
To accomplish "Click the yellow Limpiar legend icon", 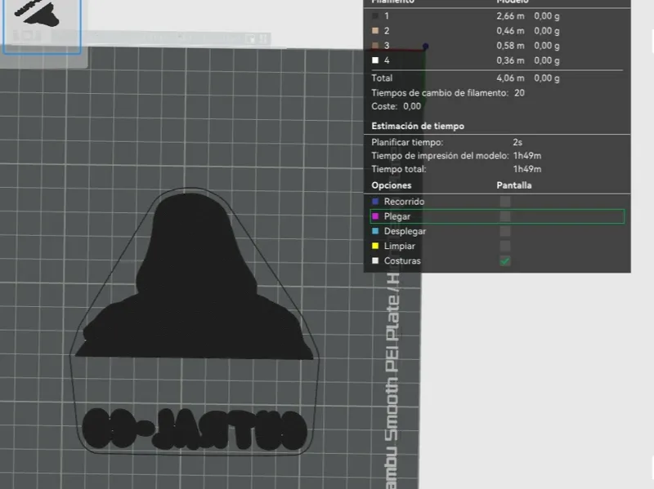I will pos(375,246).
